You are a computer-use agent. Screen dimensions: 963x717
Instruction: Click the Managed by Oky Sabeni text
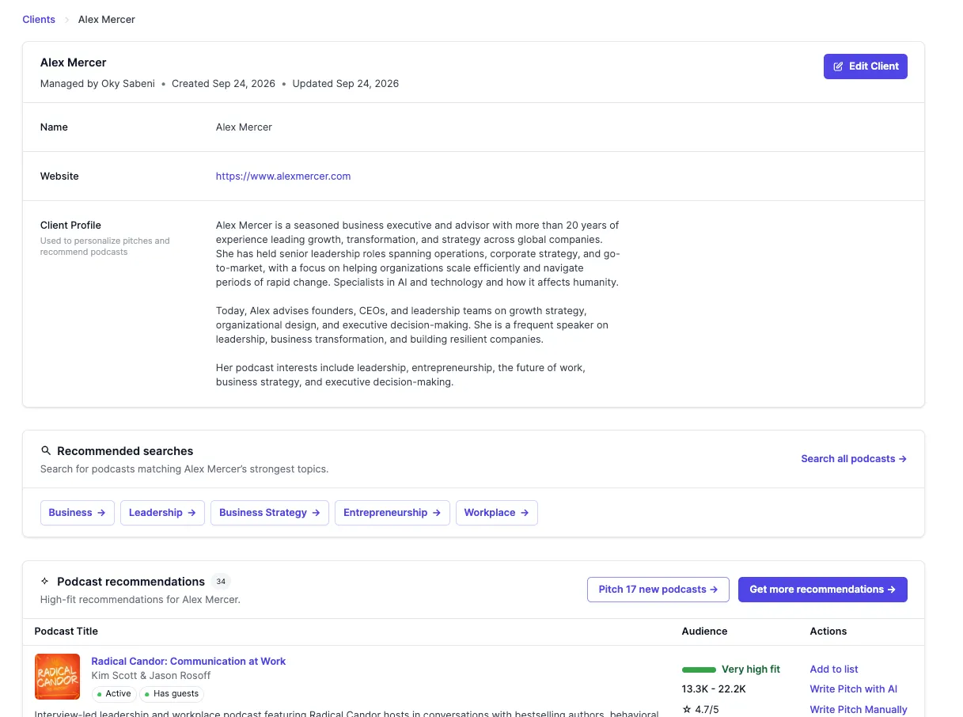[x=97, y=84]
